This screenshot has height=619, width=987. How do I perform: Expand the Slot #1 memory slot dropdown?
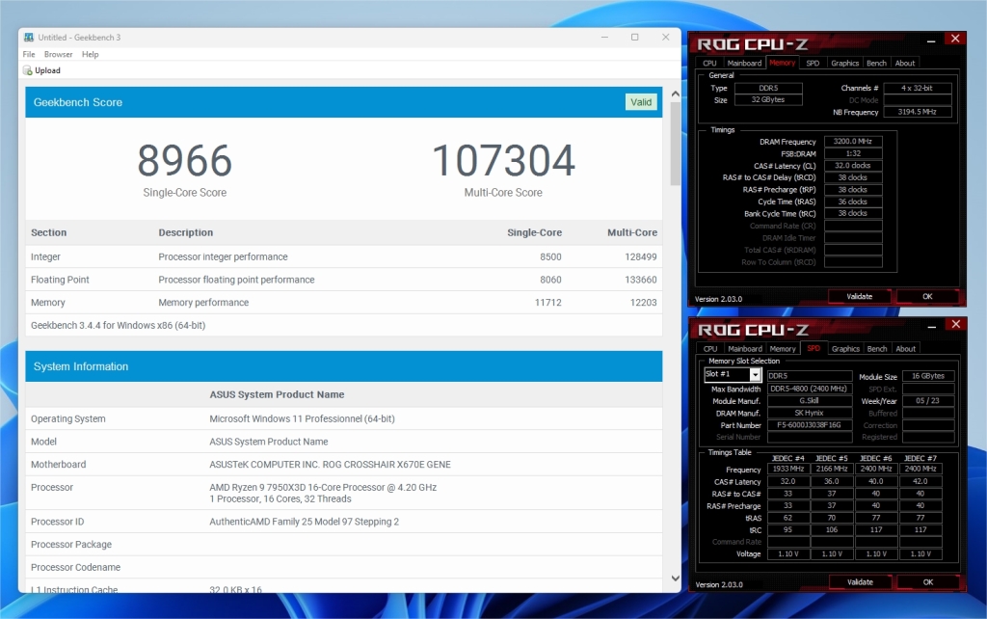(x=756, y=375)
